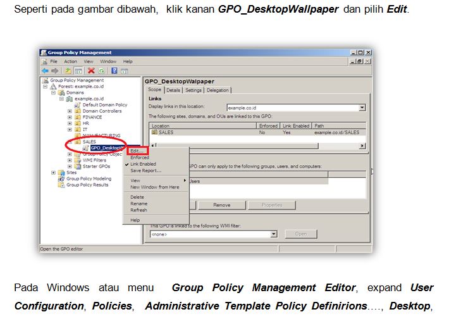Image resolution: width=449 pixels, height=319 pixels.
Task: Click the Open button beside WMI filter
Action: click(301, 234)
